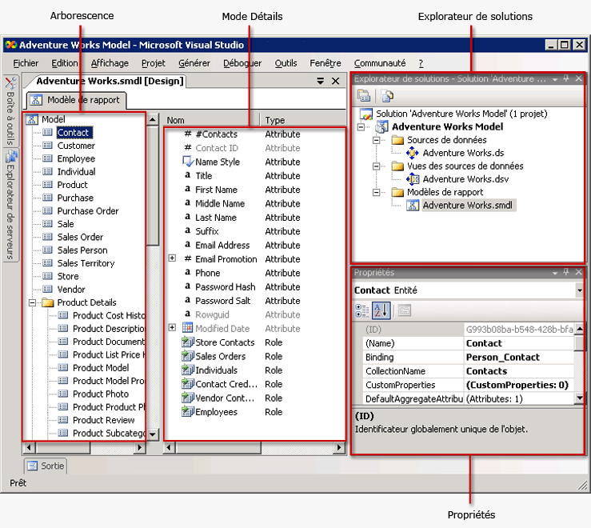Select the Adventure Works.ds data source

click(x=463, y=153)
